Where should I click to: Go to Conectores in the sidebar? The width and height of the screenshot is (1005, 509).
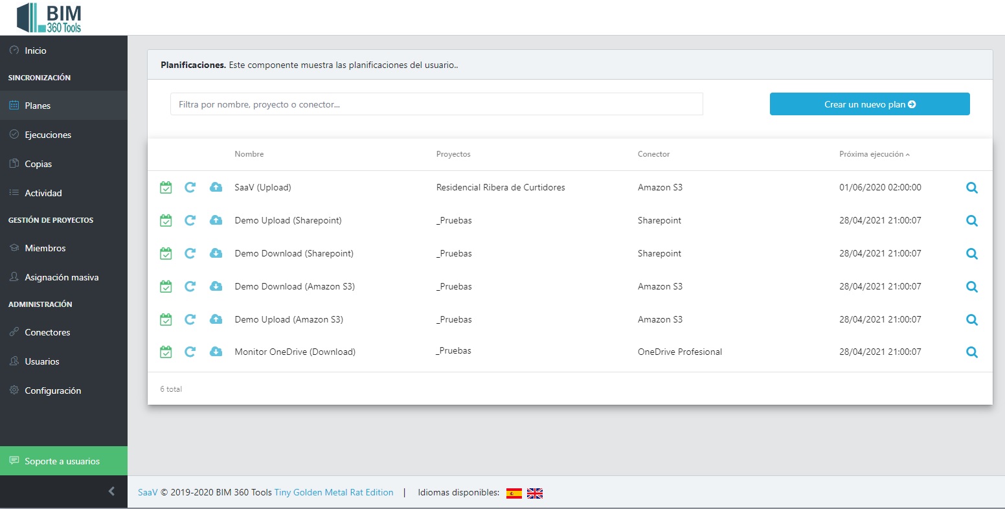(47, 332)
